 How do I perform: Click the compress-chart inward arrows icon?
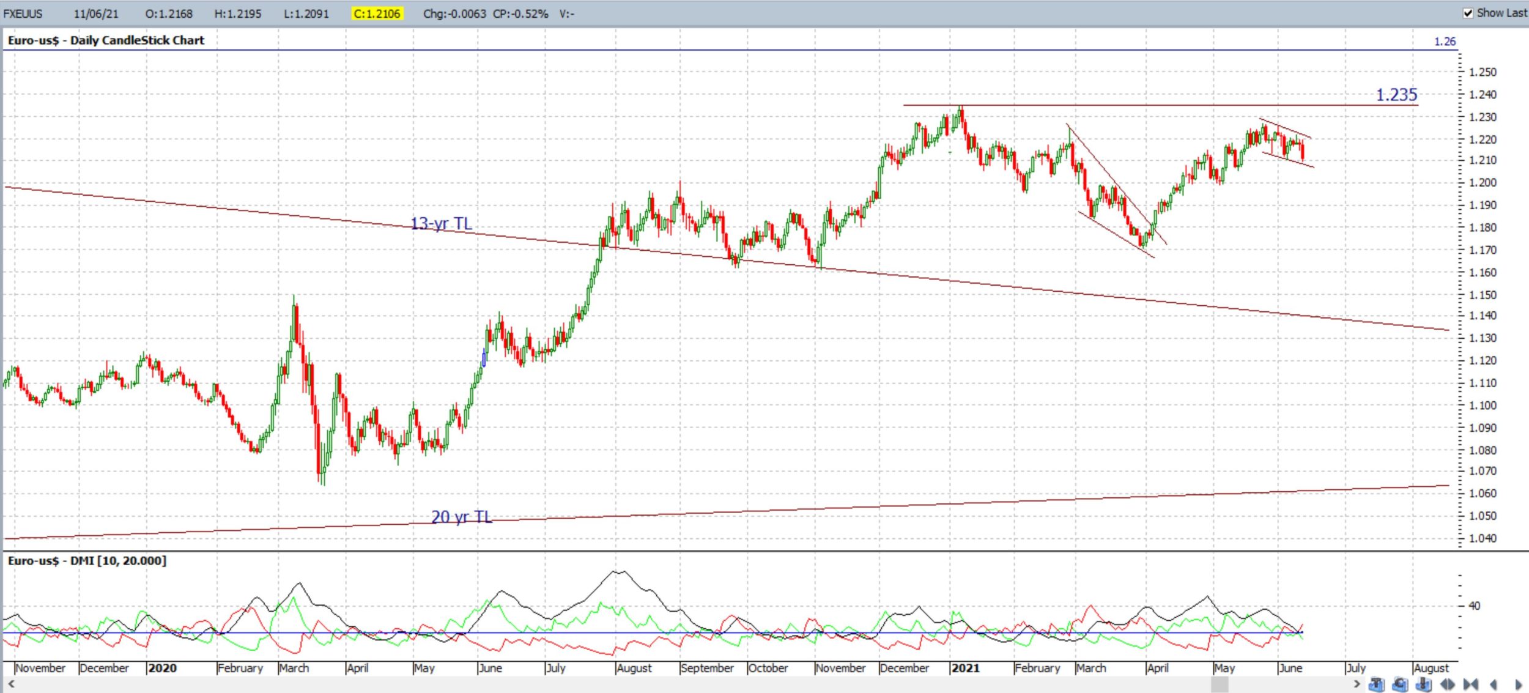[1471, 684]
